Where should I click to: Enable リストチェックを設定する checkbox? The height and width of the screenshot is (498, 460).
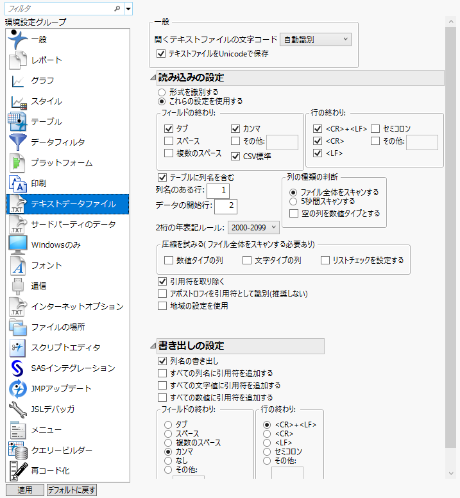coord(325,261)
